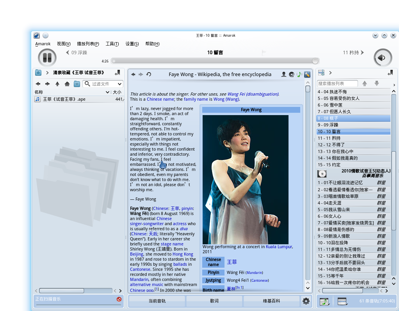
Task: Click the playlist layout icon in playlist header
Action: pos(321,73)
